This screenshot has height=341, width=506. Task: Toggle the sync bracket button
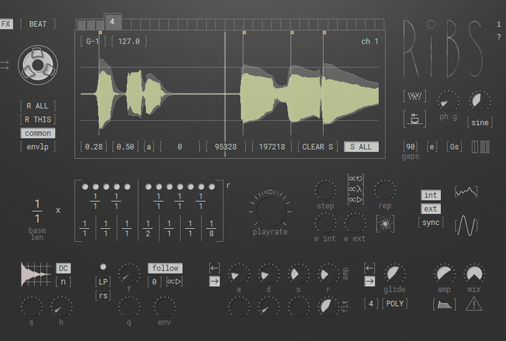(431, 222)
